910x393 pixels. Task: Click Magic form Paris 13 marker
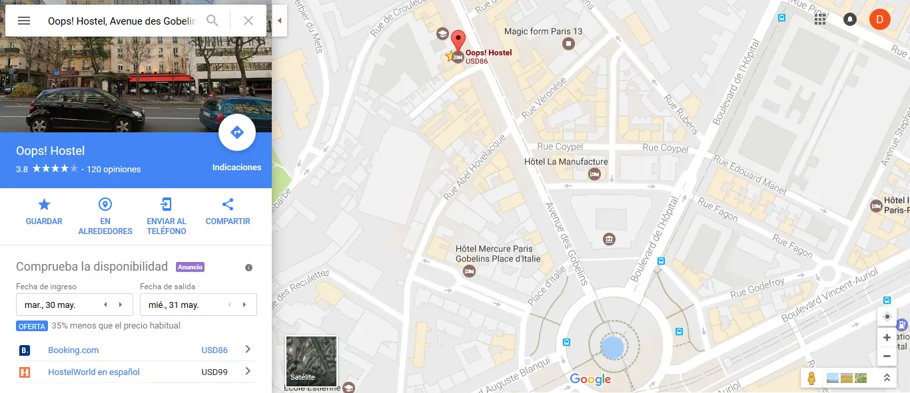click(x=568, y=44)
